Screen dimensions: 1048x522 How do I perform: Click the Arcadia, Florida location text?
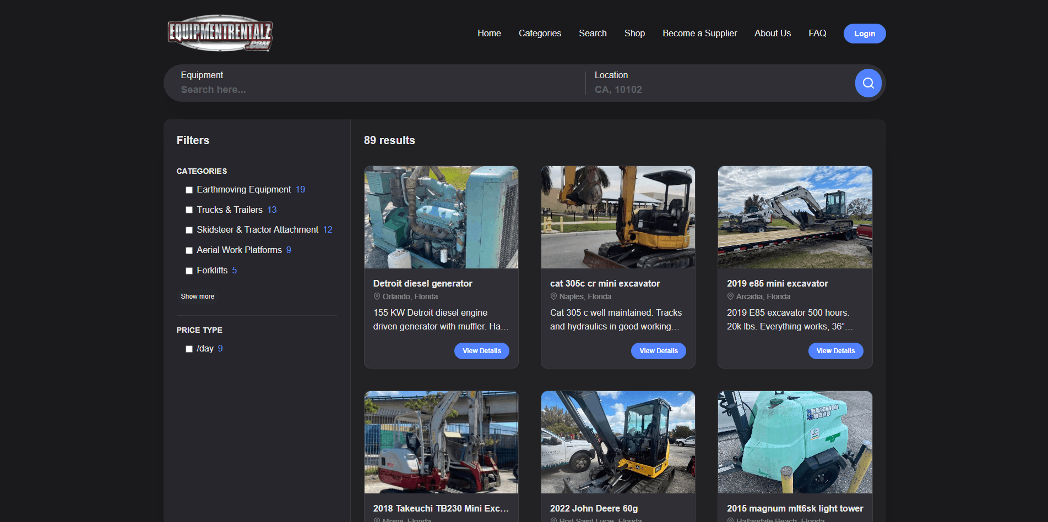(x=763, y=296)
